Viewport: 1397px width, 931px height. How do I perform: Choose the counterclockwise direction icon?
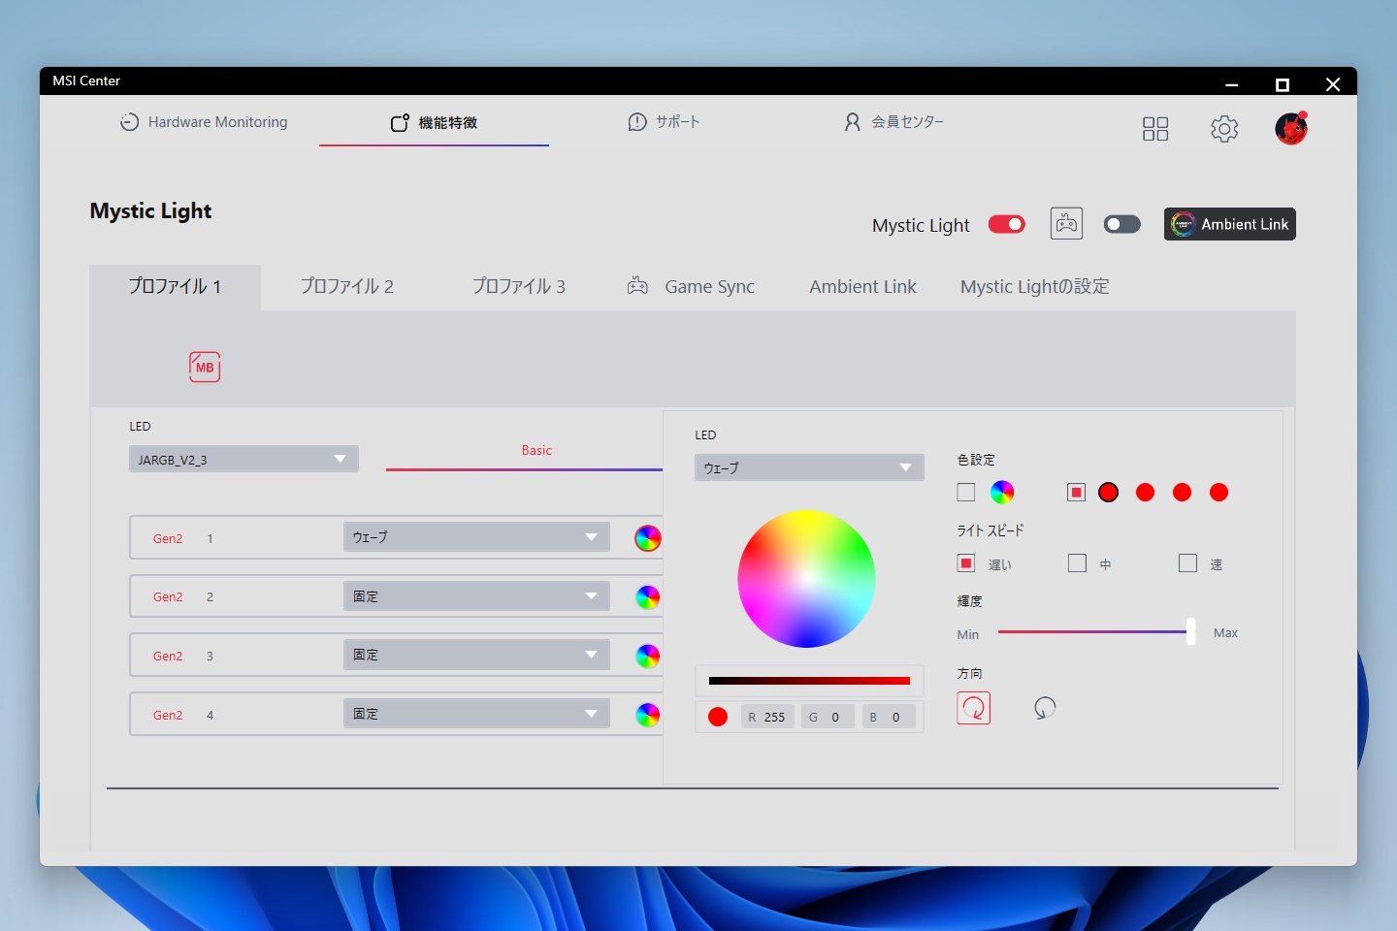(1045, 708)
